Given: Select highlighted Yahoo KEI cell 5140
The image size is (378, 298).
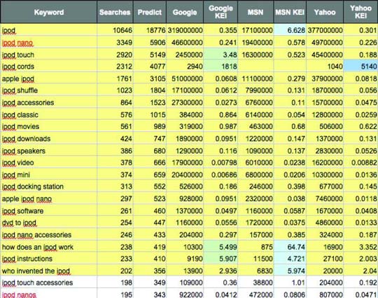Looking at the screenshot, I should tap(360, 67).
